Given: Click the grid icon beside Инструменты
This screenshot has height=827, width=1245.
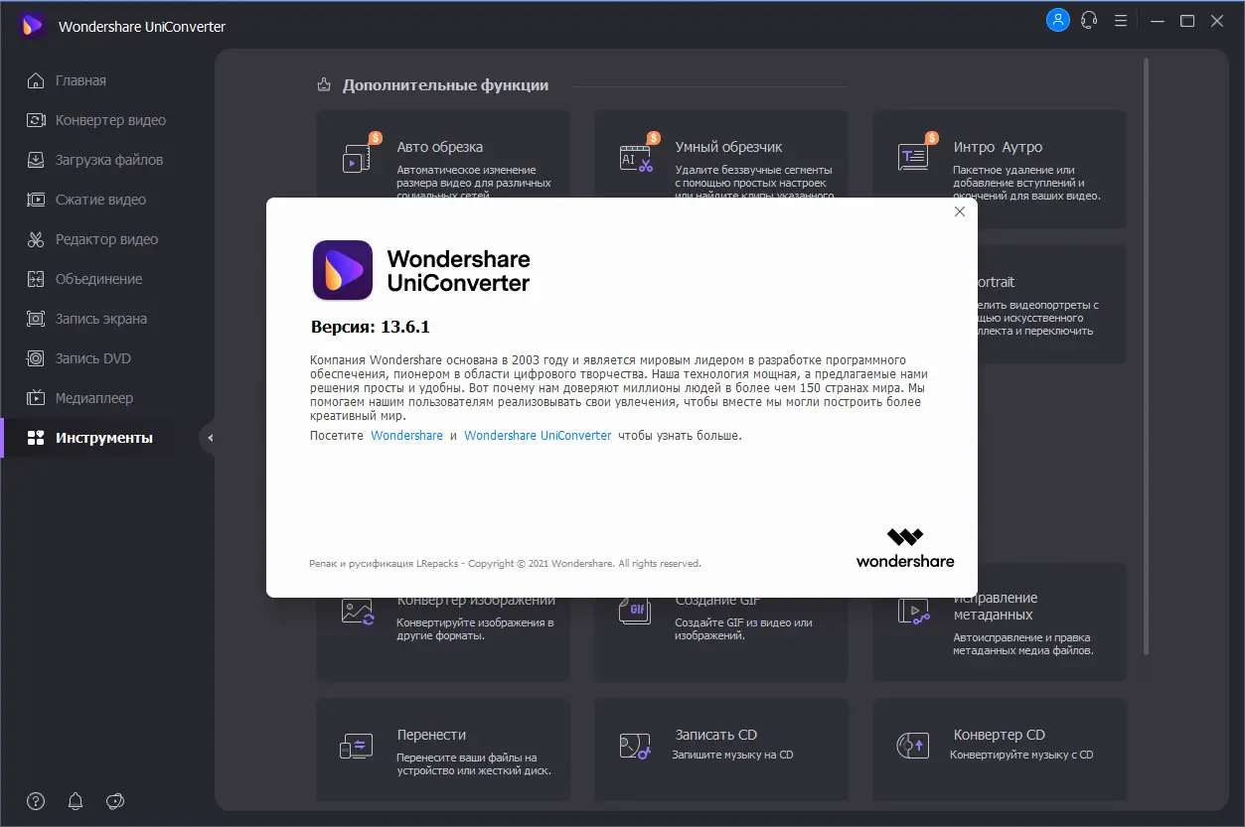Looking at the screenshot, I should click(x=36, y=438).
